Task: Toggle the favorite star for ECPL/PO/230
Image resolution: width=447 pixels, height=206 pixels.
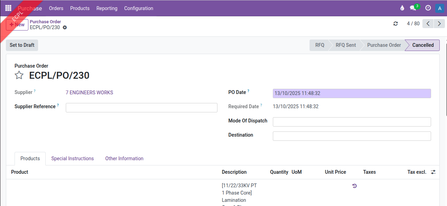Action: [19, 75]
